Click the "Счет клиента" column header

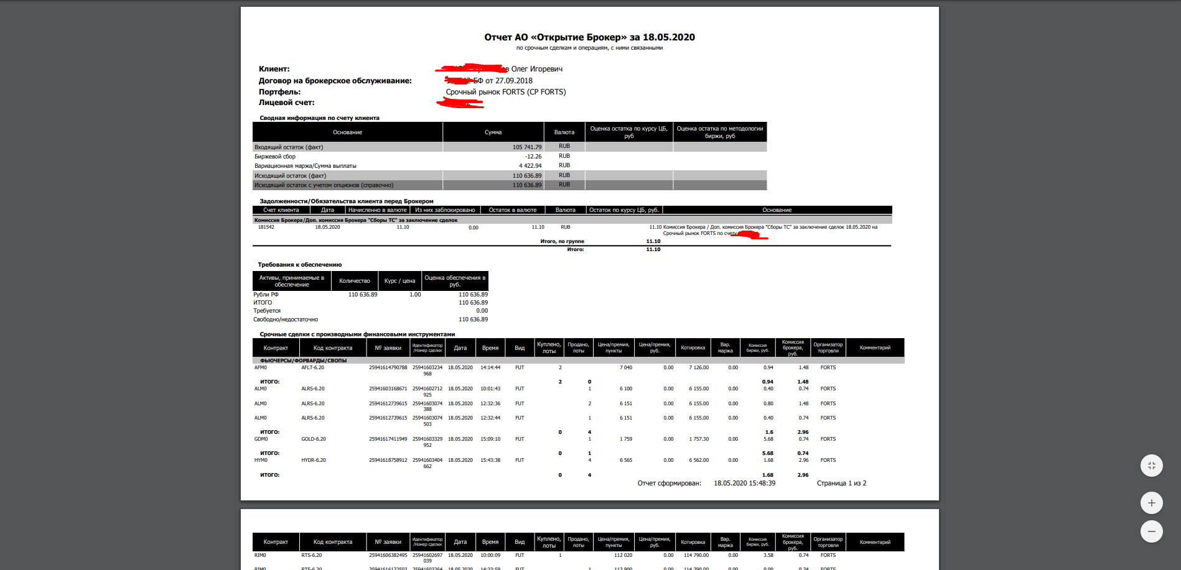click(281, 210)
